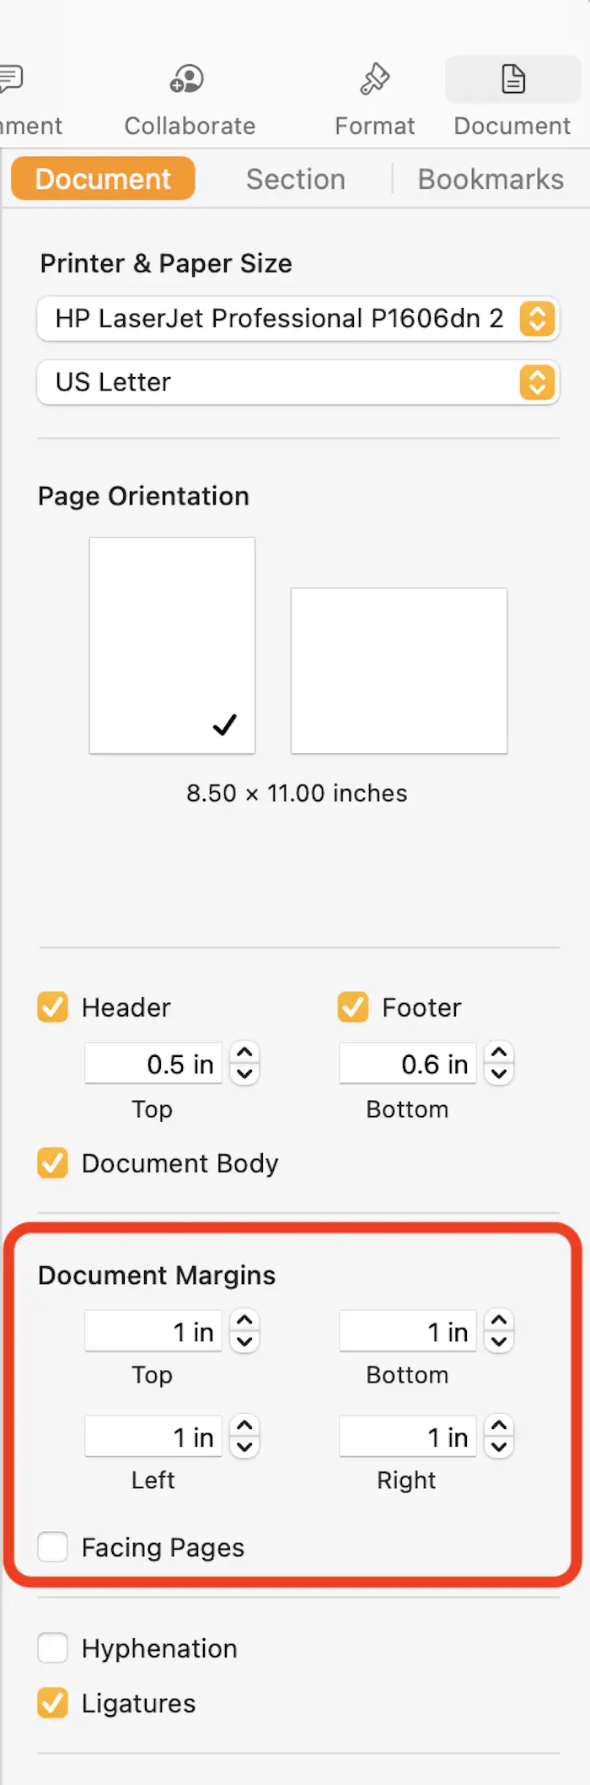Image resolution: width=590 pixels, height=1785 pixels.
Task: Click the Left margin input field
Action: [153, 1437]
